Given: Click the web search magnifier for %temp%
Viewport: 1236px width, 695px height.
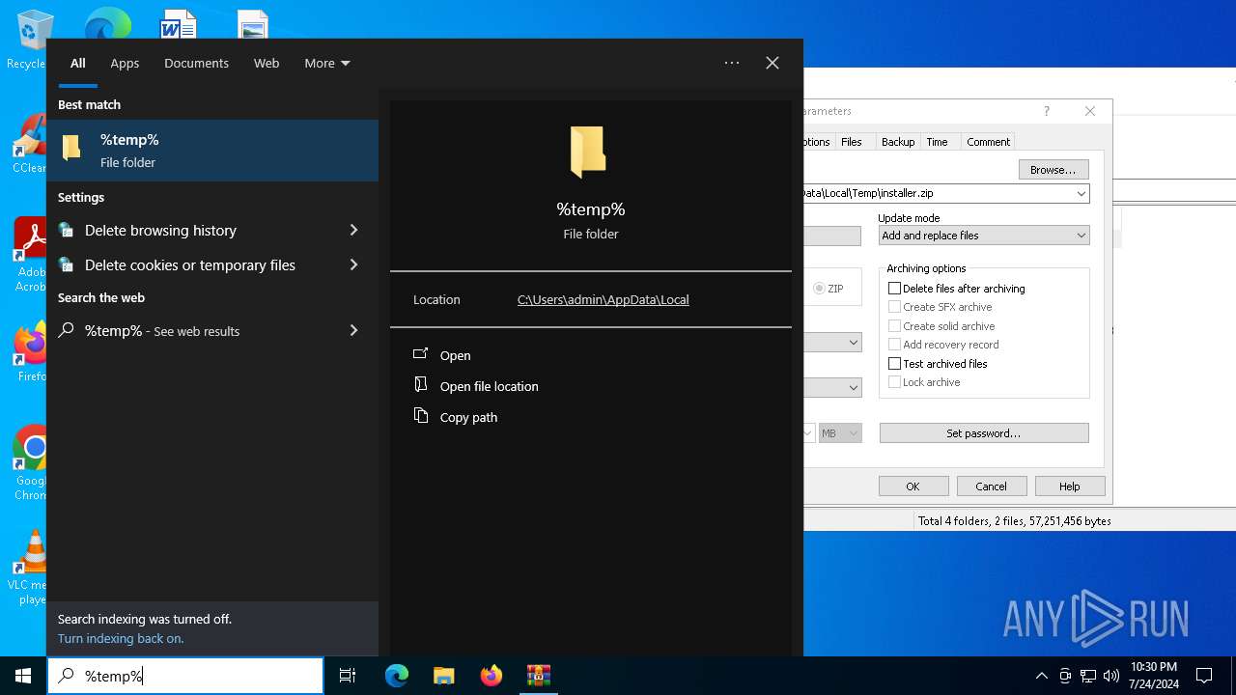Looking at the screenshot, I should click(x=66, y=330).
